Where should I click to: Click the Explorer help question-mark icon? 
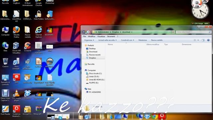pos(208,40)
